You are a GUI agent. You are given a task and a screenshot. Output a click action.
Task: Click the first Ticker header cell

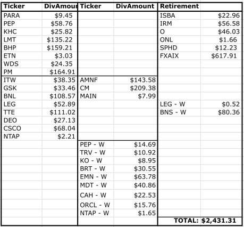coord(22,6)
